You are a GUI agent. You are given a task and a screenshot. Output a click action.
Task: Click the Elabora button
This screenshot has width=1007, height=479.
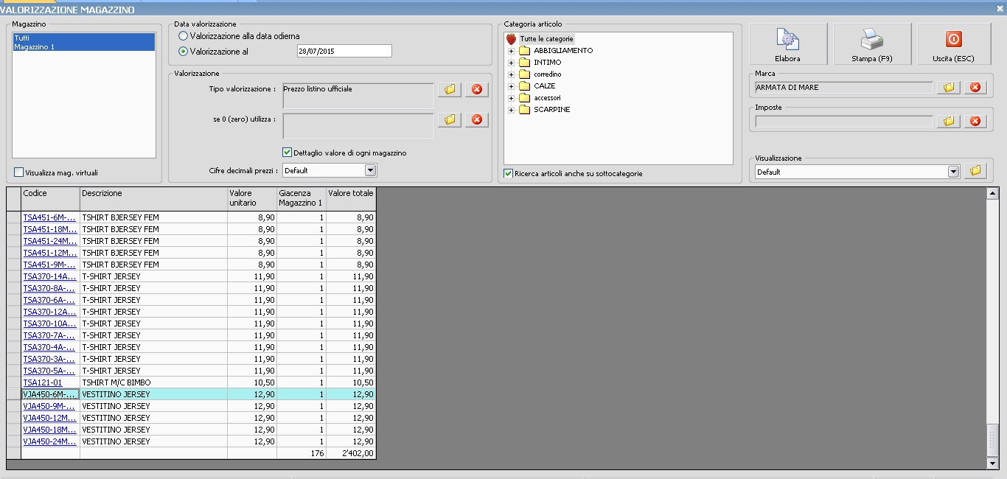[x=787, y=43]
